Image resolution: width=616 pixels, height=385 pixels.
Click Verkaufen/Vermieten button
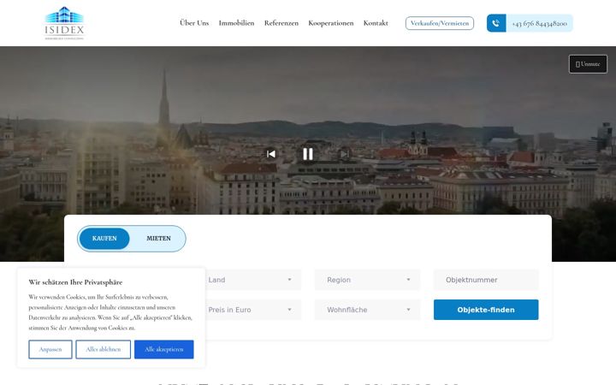[x=440, y=23]
